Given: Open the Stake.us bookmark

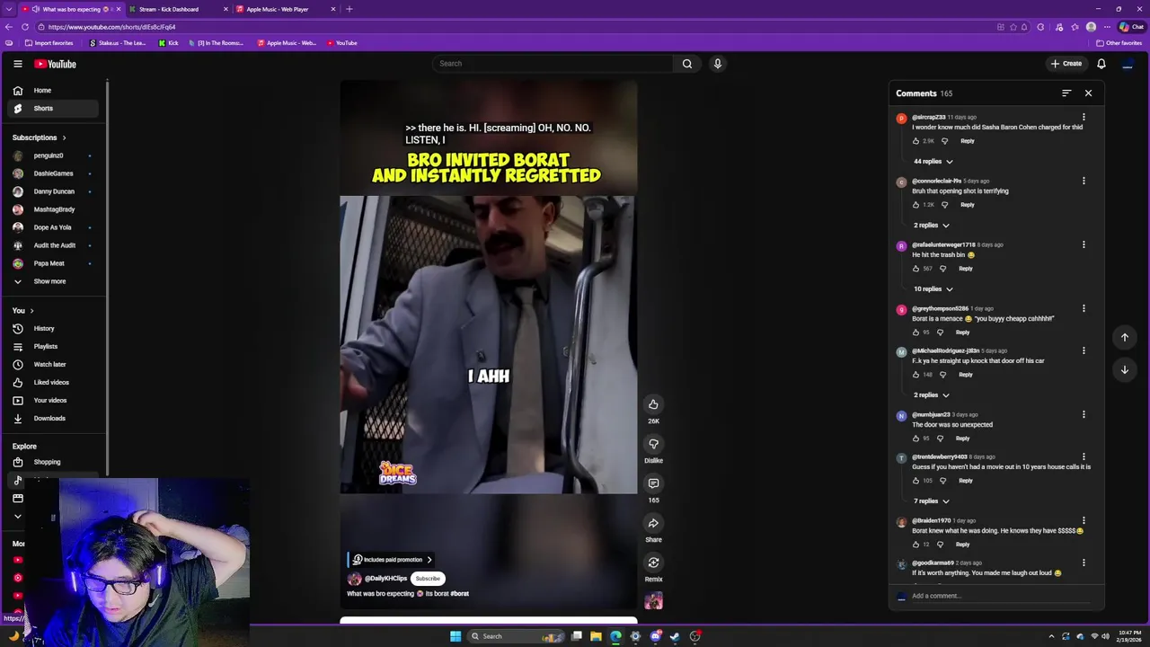Looking at the screenshot, I should point(118,43).
